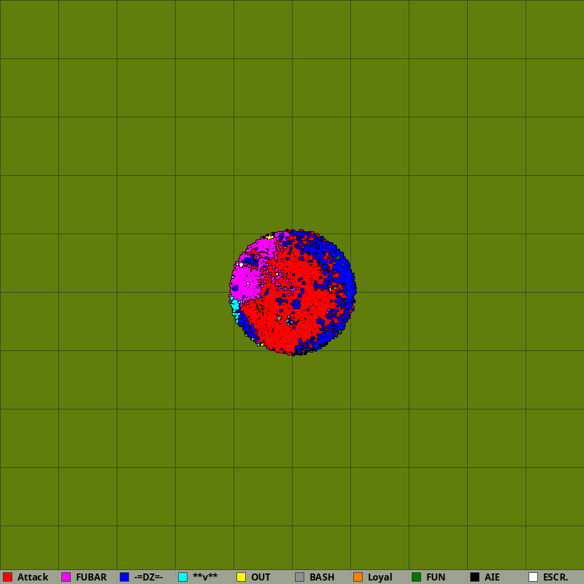Click the small cyan territory on map's left edge
The width and height of the screenshot is (584, 584).
click(235, 305)
